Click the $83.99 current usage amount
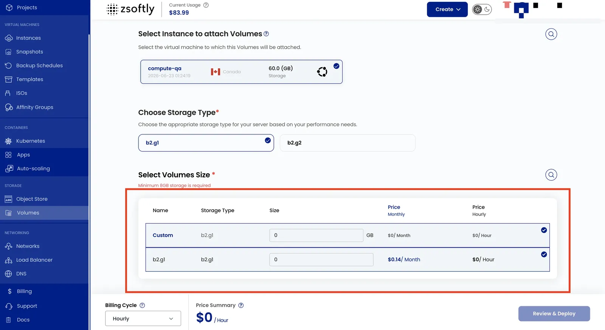The height and width of the screenshot is (330, 605). [179, 13]
